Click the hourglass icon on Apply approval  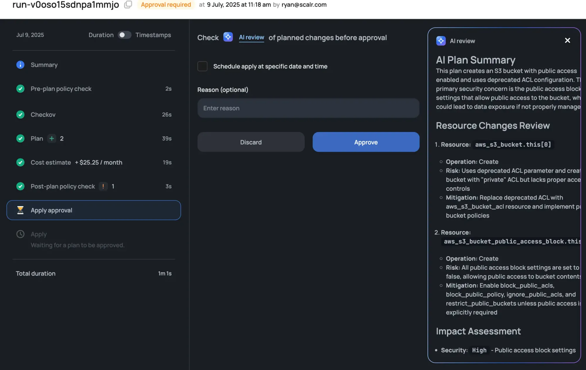[20, 210]
